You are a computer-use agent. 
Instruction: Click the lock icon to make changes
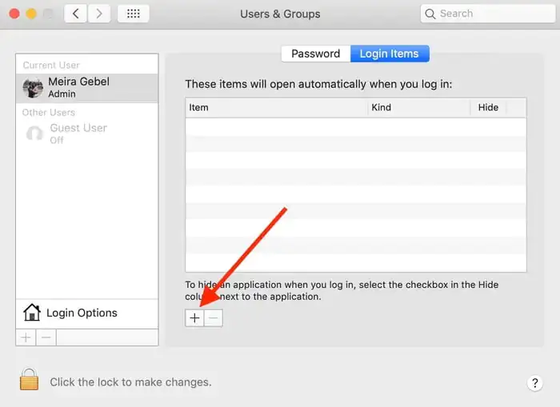30,381
